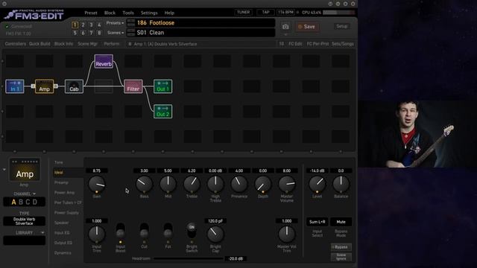Expand the arrow left of Amp icon
Viewport: 477px width, 268px height.
[x=4, y=170]
